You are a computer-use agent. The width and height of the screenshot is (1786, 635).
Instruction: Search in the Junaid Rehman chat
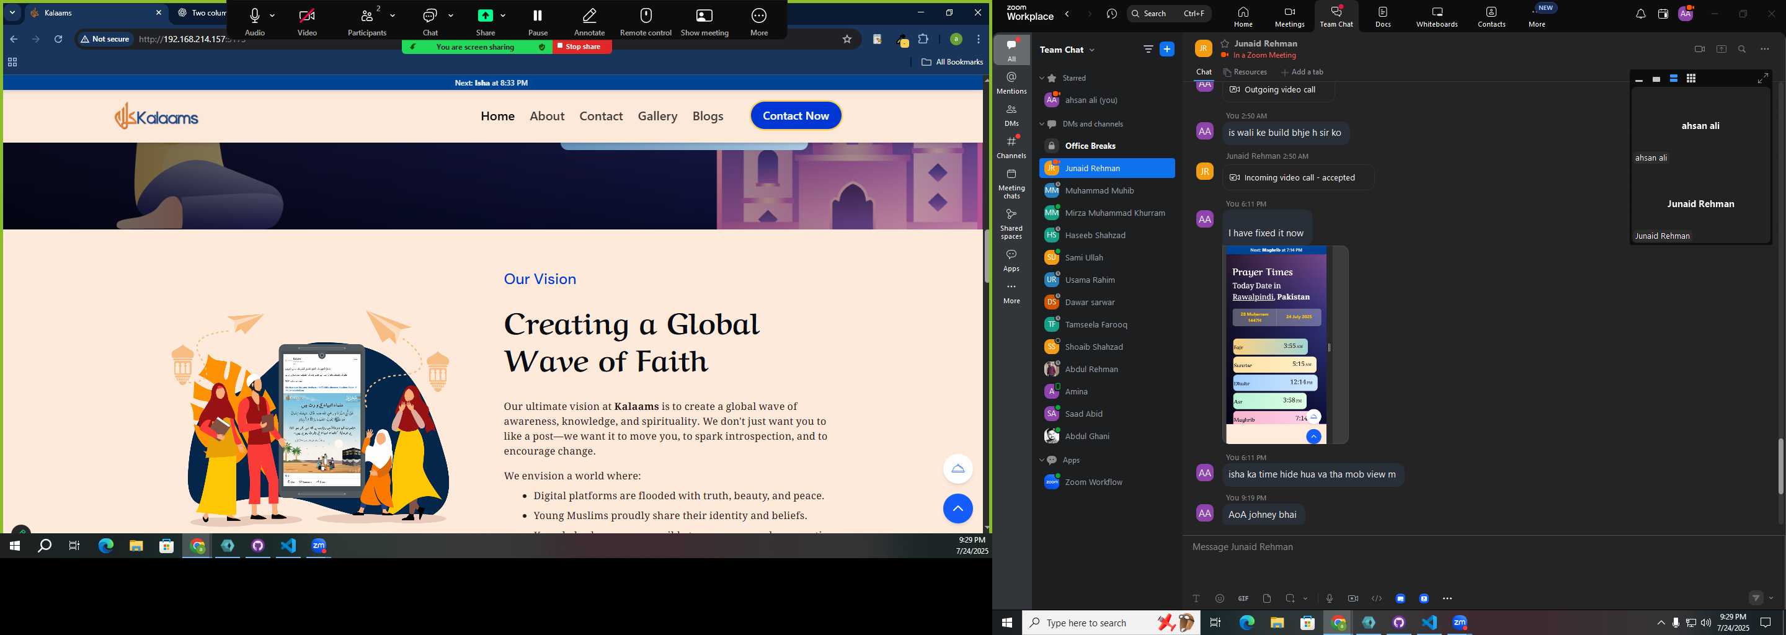[1743, 49]
